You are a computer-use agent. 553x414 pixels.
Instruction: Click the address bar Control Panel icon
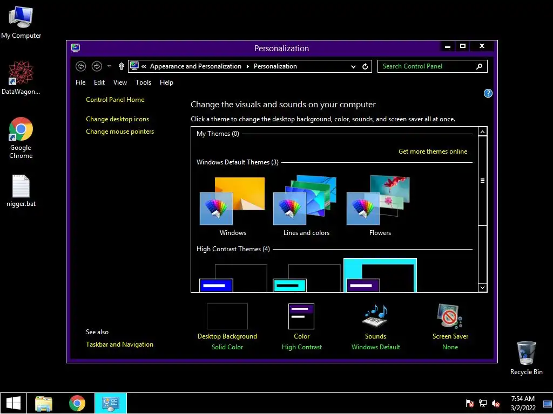pyautogui.click(x=134, y=66)
